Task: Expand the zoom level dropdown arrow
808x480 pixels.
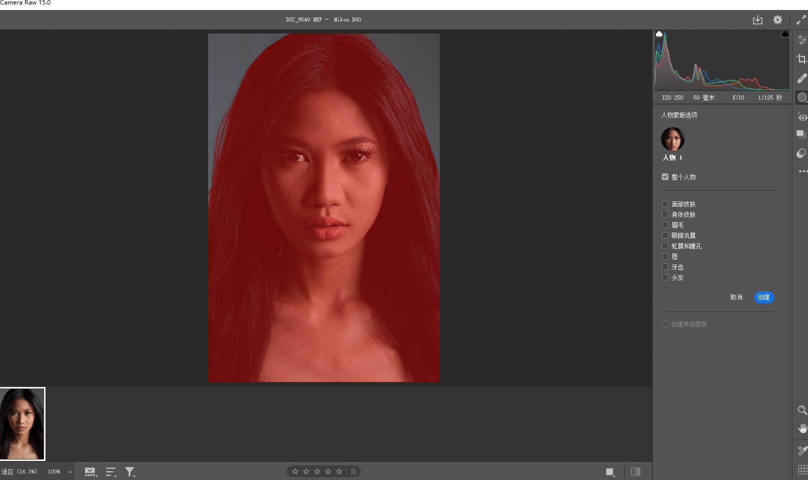Action: point(70,471)
